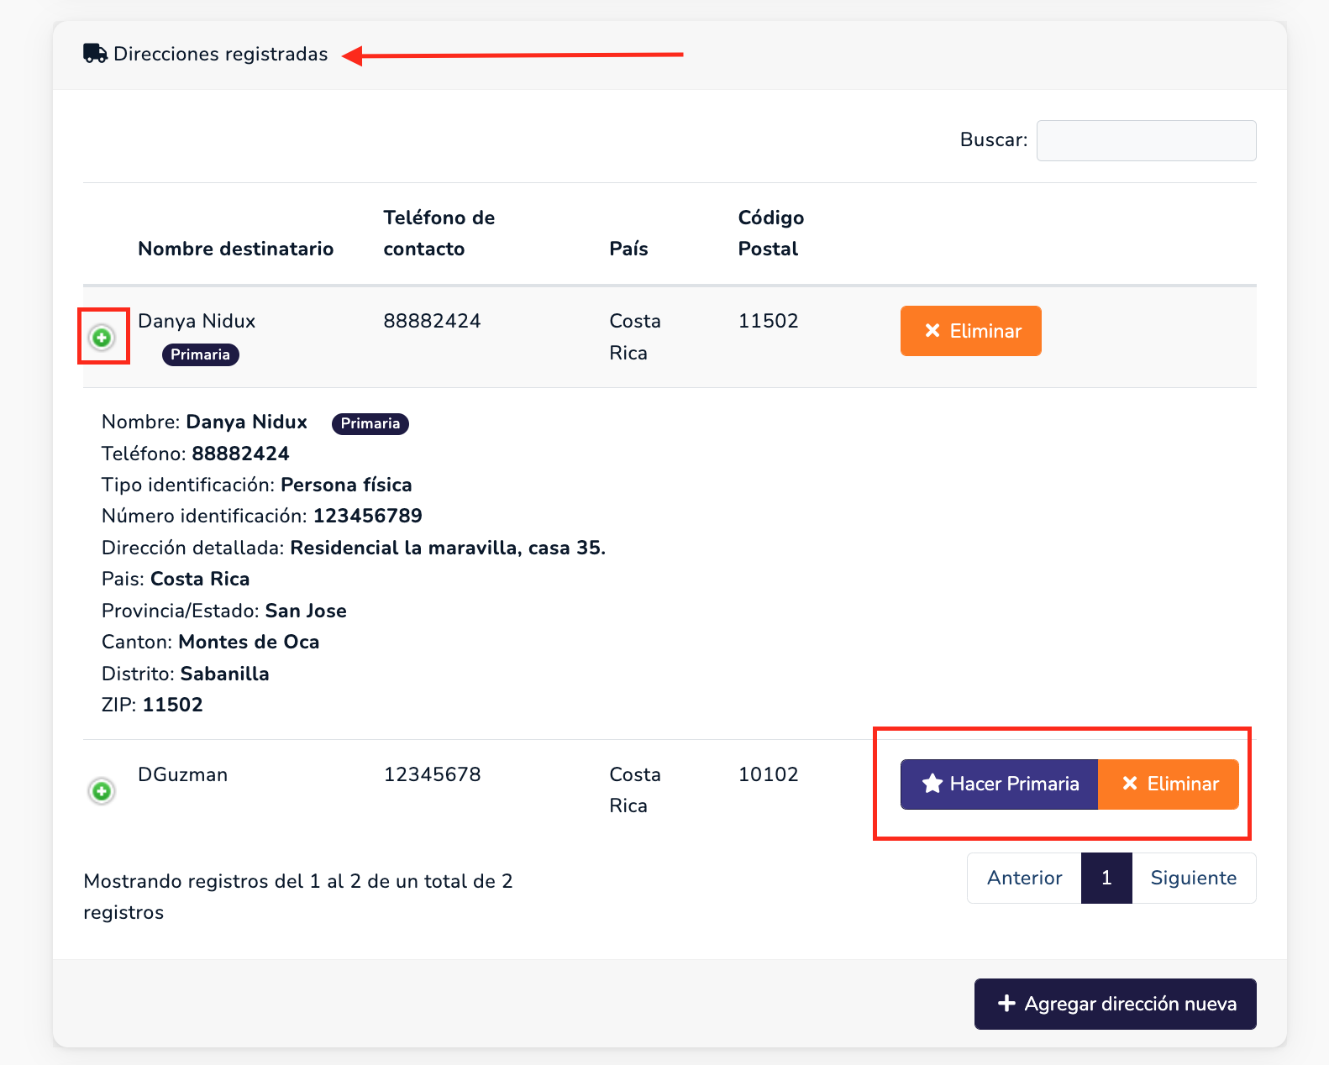Select the DGuzman name cell

(182, 774)
